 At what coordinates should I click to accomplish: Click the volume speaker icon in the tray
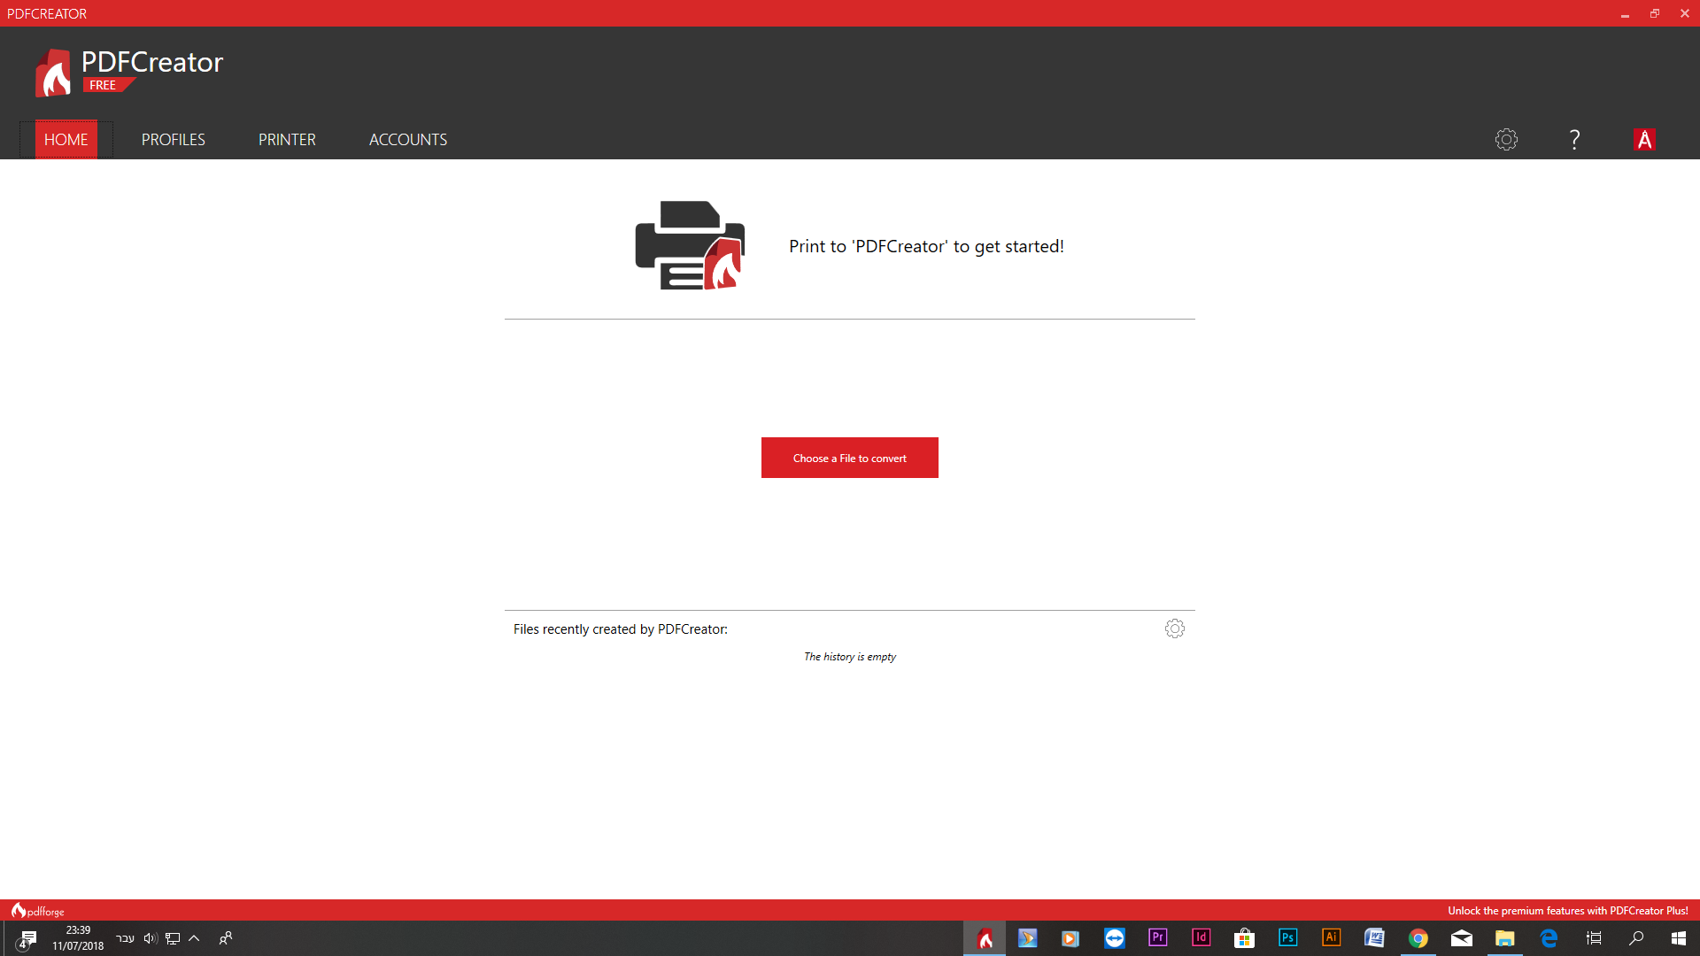click(x=151, y=938)
